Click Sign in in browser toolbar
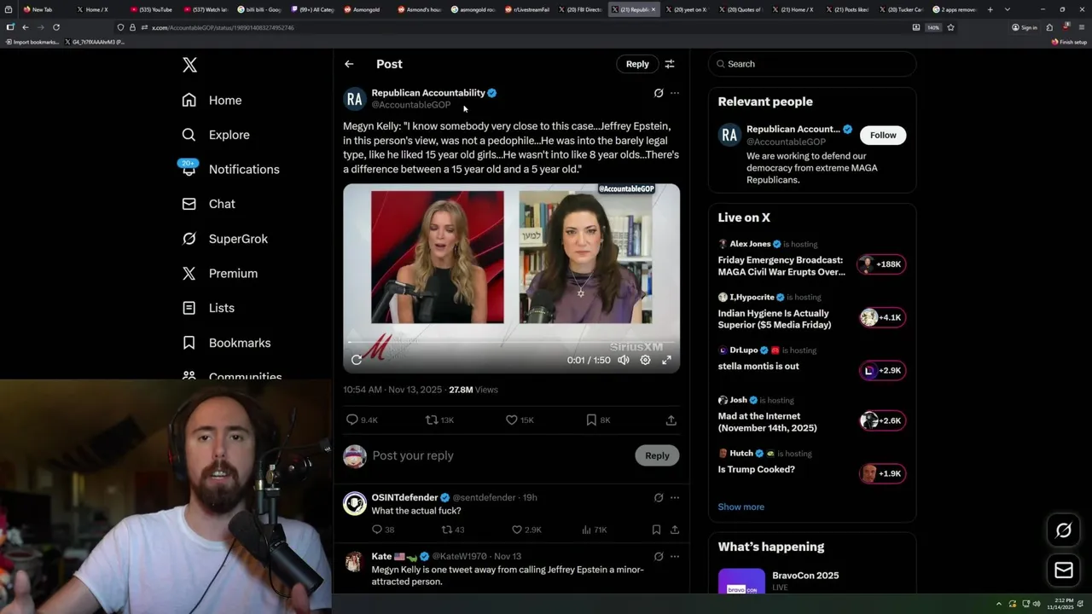The image size is (1092, 614). pyautogui.click(x=1025, y=27)
